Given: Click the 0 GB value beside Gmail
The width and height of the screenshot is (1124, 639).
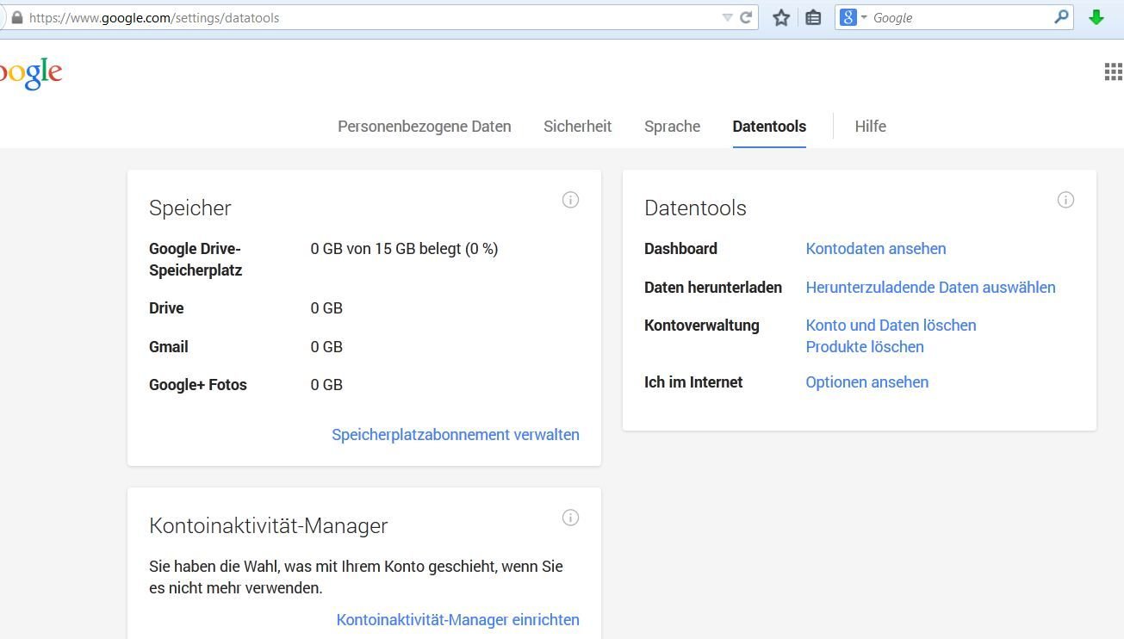Looking at the screenshot, I should (326, 347).
